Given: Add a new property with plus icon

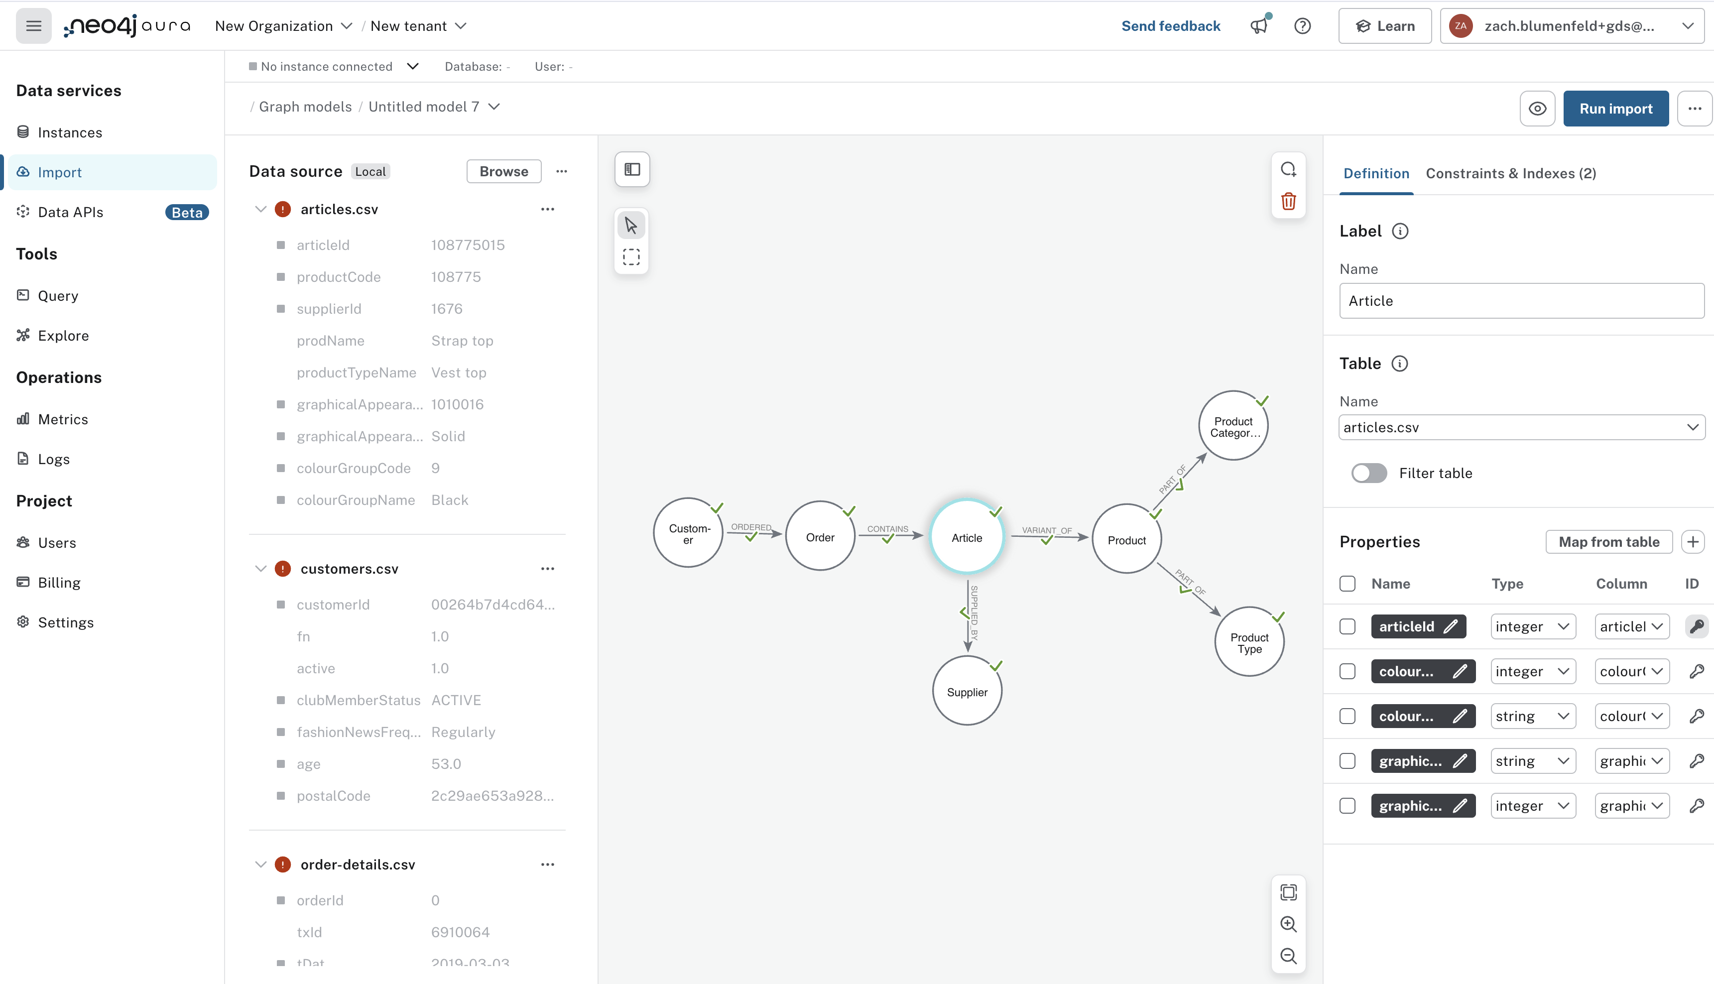Looking at the screenshot, I should 1693,541.
